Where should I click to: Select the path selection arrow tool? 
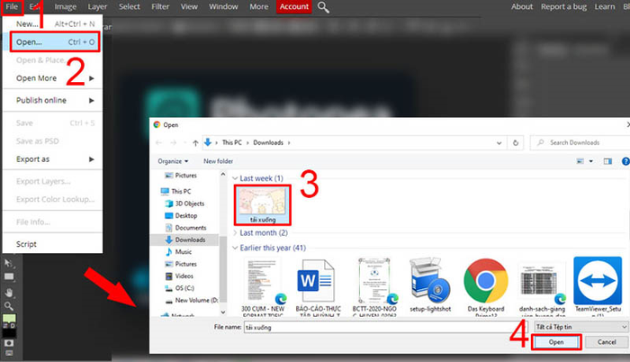8,264
